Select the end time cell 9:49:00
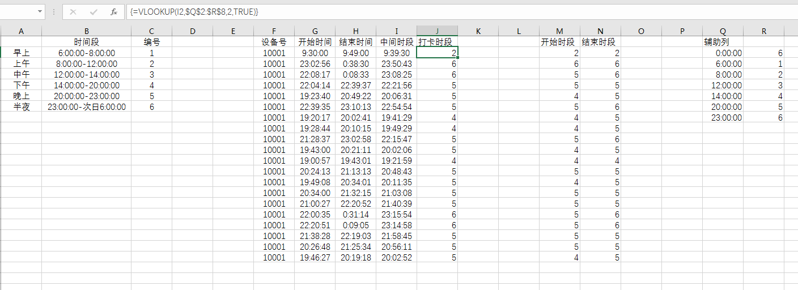The height and width of the screenshot is (290, 798). coord(355,53)
